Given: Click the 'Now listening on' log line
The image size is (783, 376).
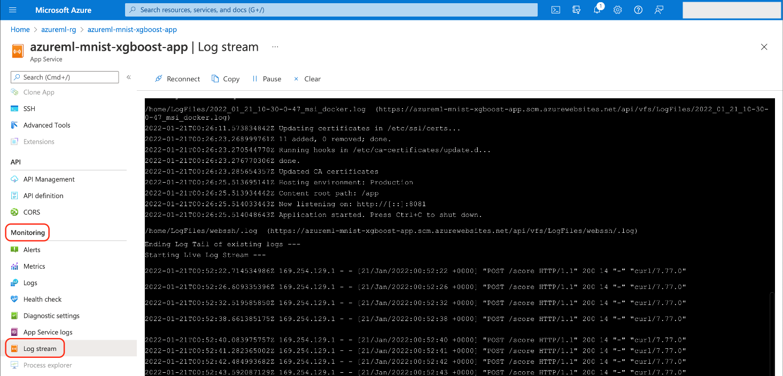Looking at the screenshot, I should [x=285, y=204].
